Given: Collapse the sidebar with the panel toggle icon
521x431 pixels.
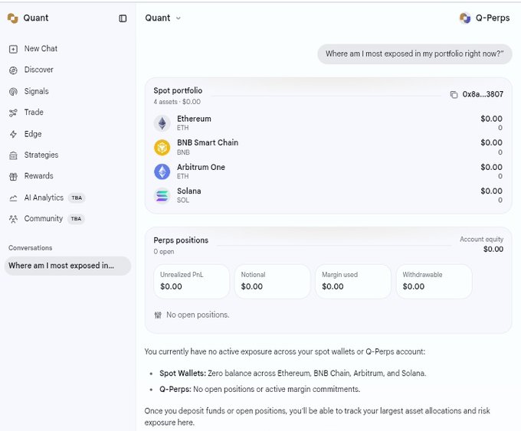Looking at the screenshot, I should pos(123,18).
